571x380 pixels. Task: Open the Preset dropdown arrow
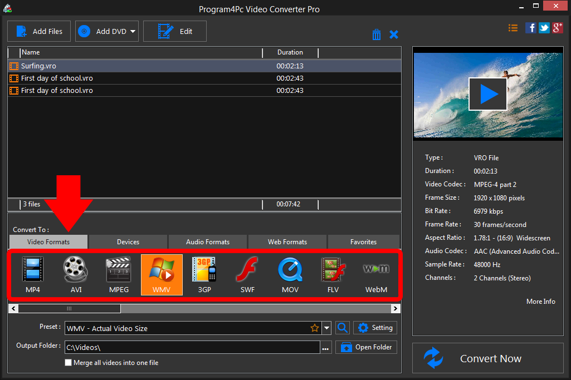click(327, 328)
